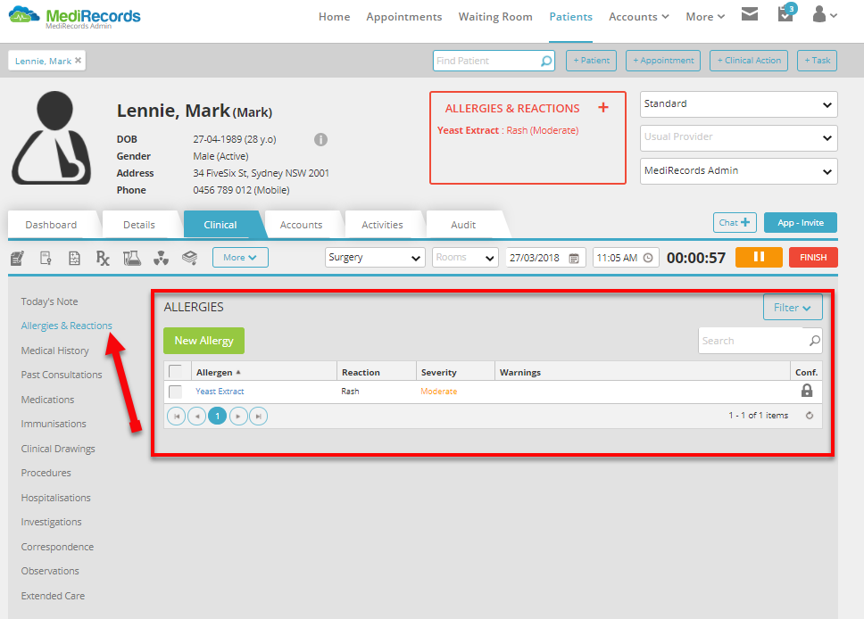Open the Waiting Room menu
The height and width of the screenshot is (619, 864).
pos(495,17)
